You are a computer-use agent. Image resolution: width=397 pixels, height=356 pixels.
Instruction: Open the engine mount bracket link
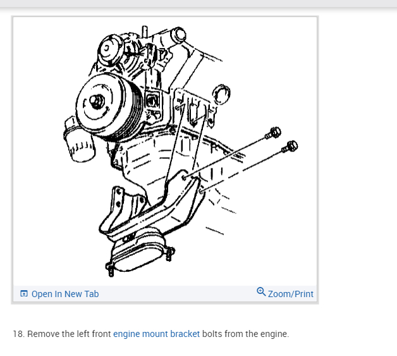(x=157, y=334)
